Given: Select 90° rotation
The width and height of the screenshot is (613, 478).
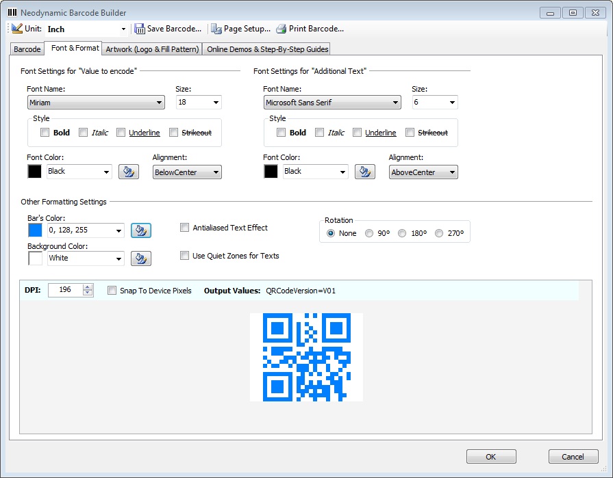Looking at the screenshot, I should point(369,233).
